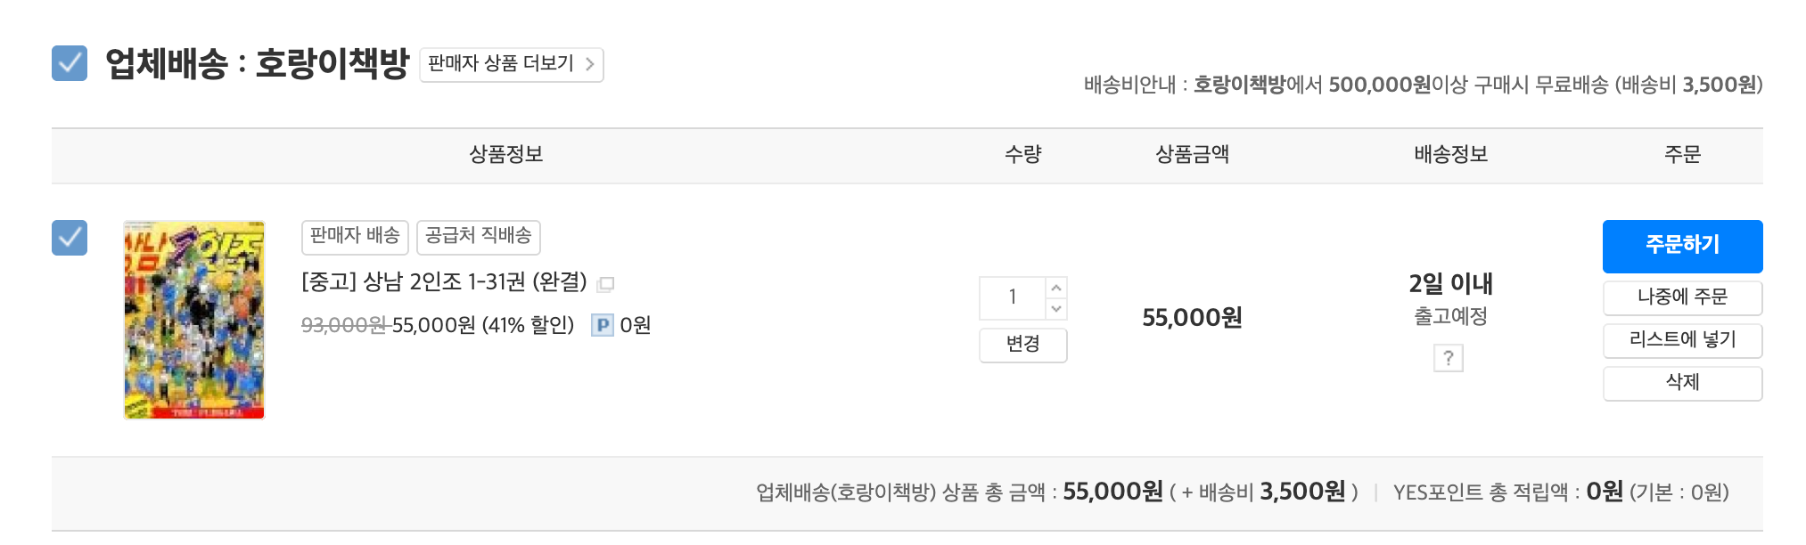Click the chevron arrow beside 판매자 상품 더보기
This screenshot has height=545, width=1806.
click(590, 64)
